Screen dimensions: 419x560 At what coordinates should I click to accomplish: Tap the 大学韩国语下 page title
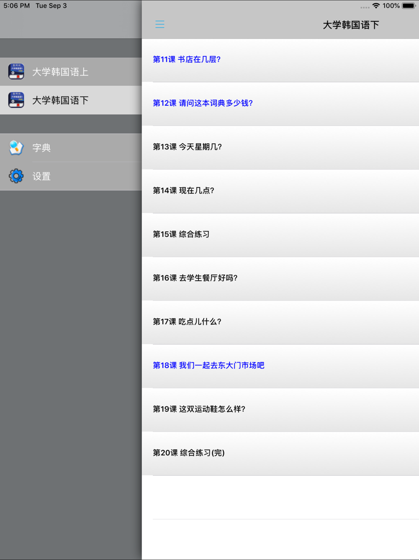[x=351, y=25]
